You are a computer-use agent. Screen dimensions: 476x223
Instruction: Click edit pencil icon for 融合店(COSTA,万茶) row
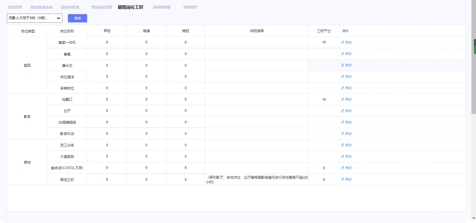pyautogui.click(x=343, y=168)
